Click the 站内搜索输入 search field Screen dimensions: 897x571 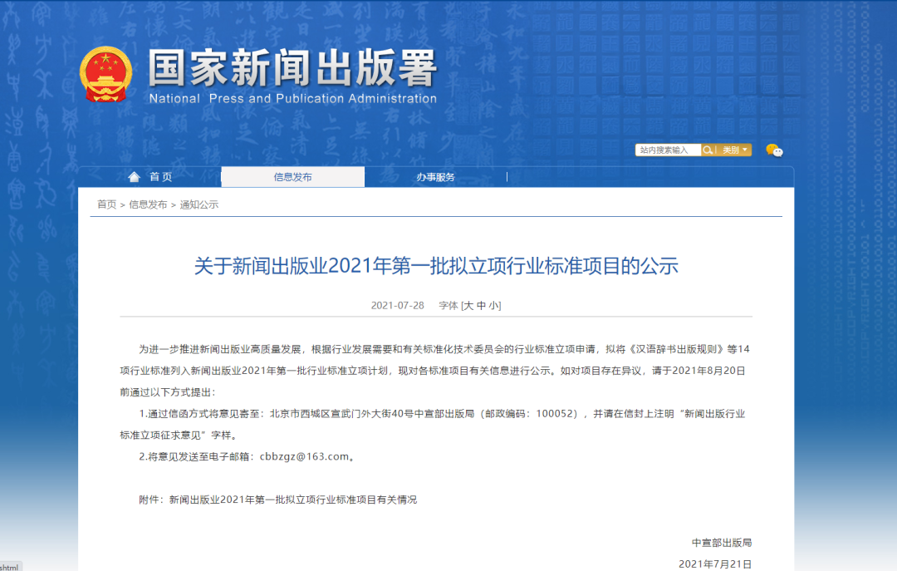[x=669, y=150]
